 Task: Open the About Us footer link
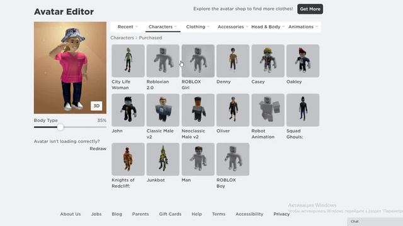pos(71,214)
